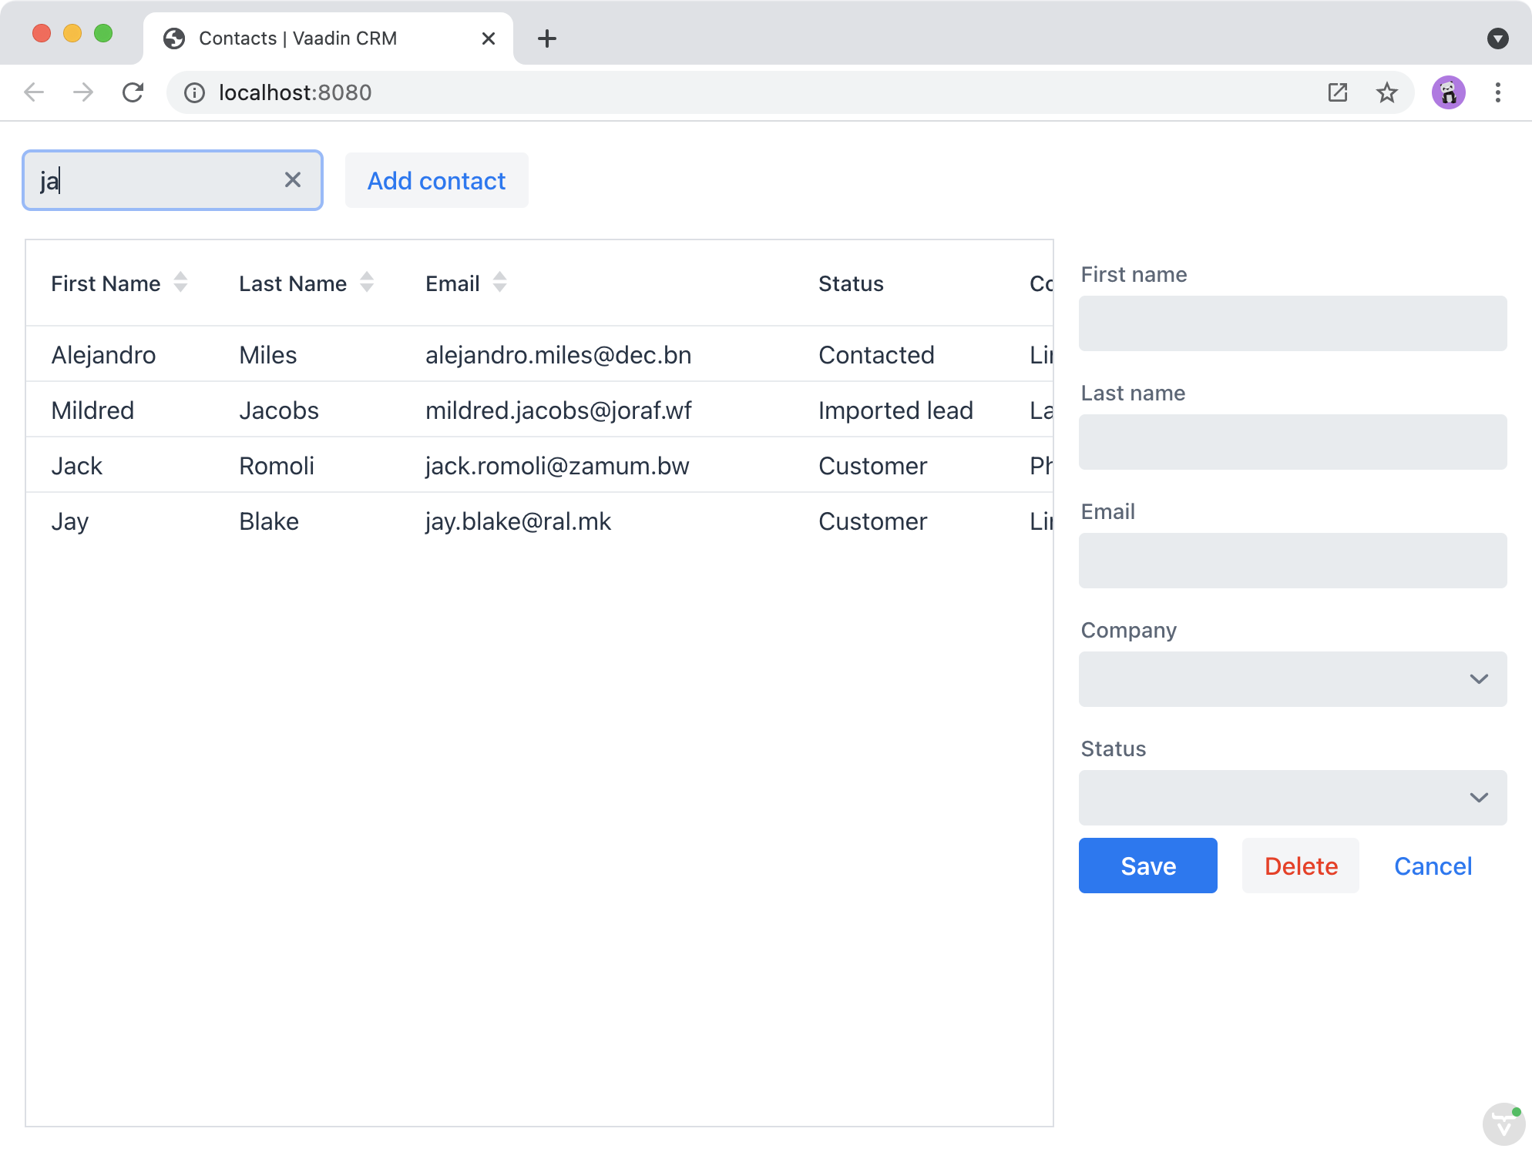
Task: View site information icon
Action: pyautogui.click(x=194, y=92)
